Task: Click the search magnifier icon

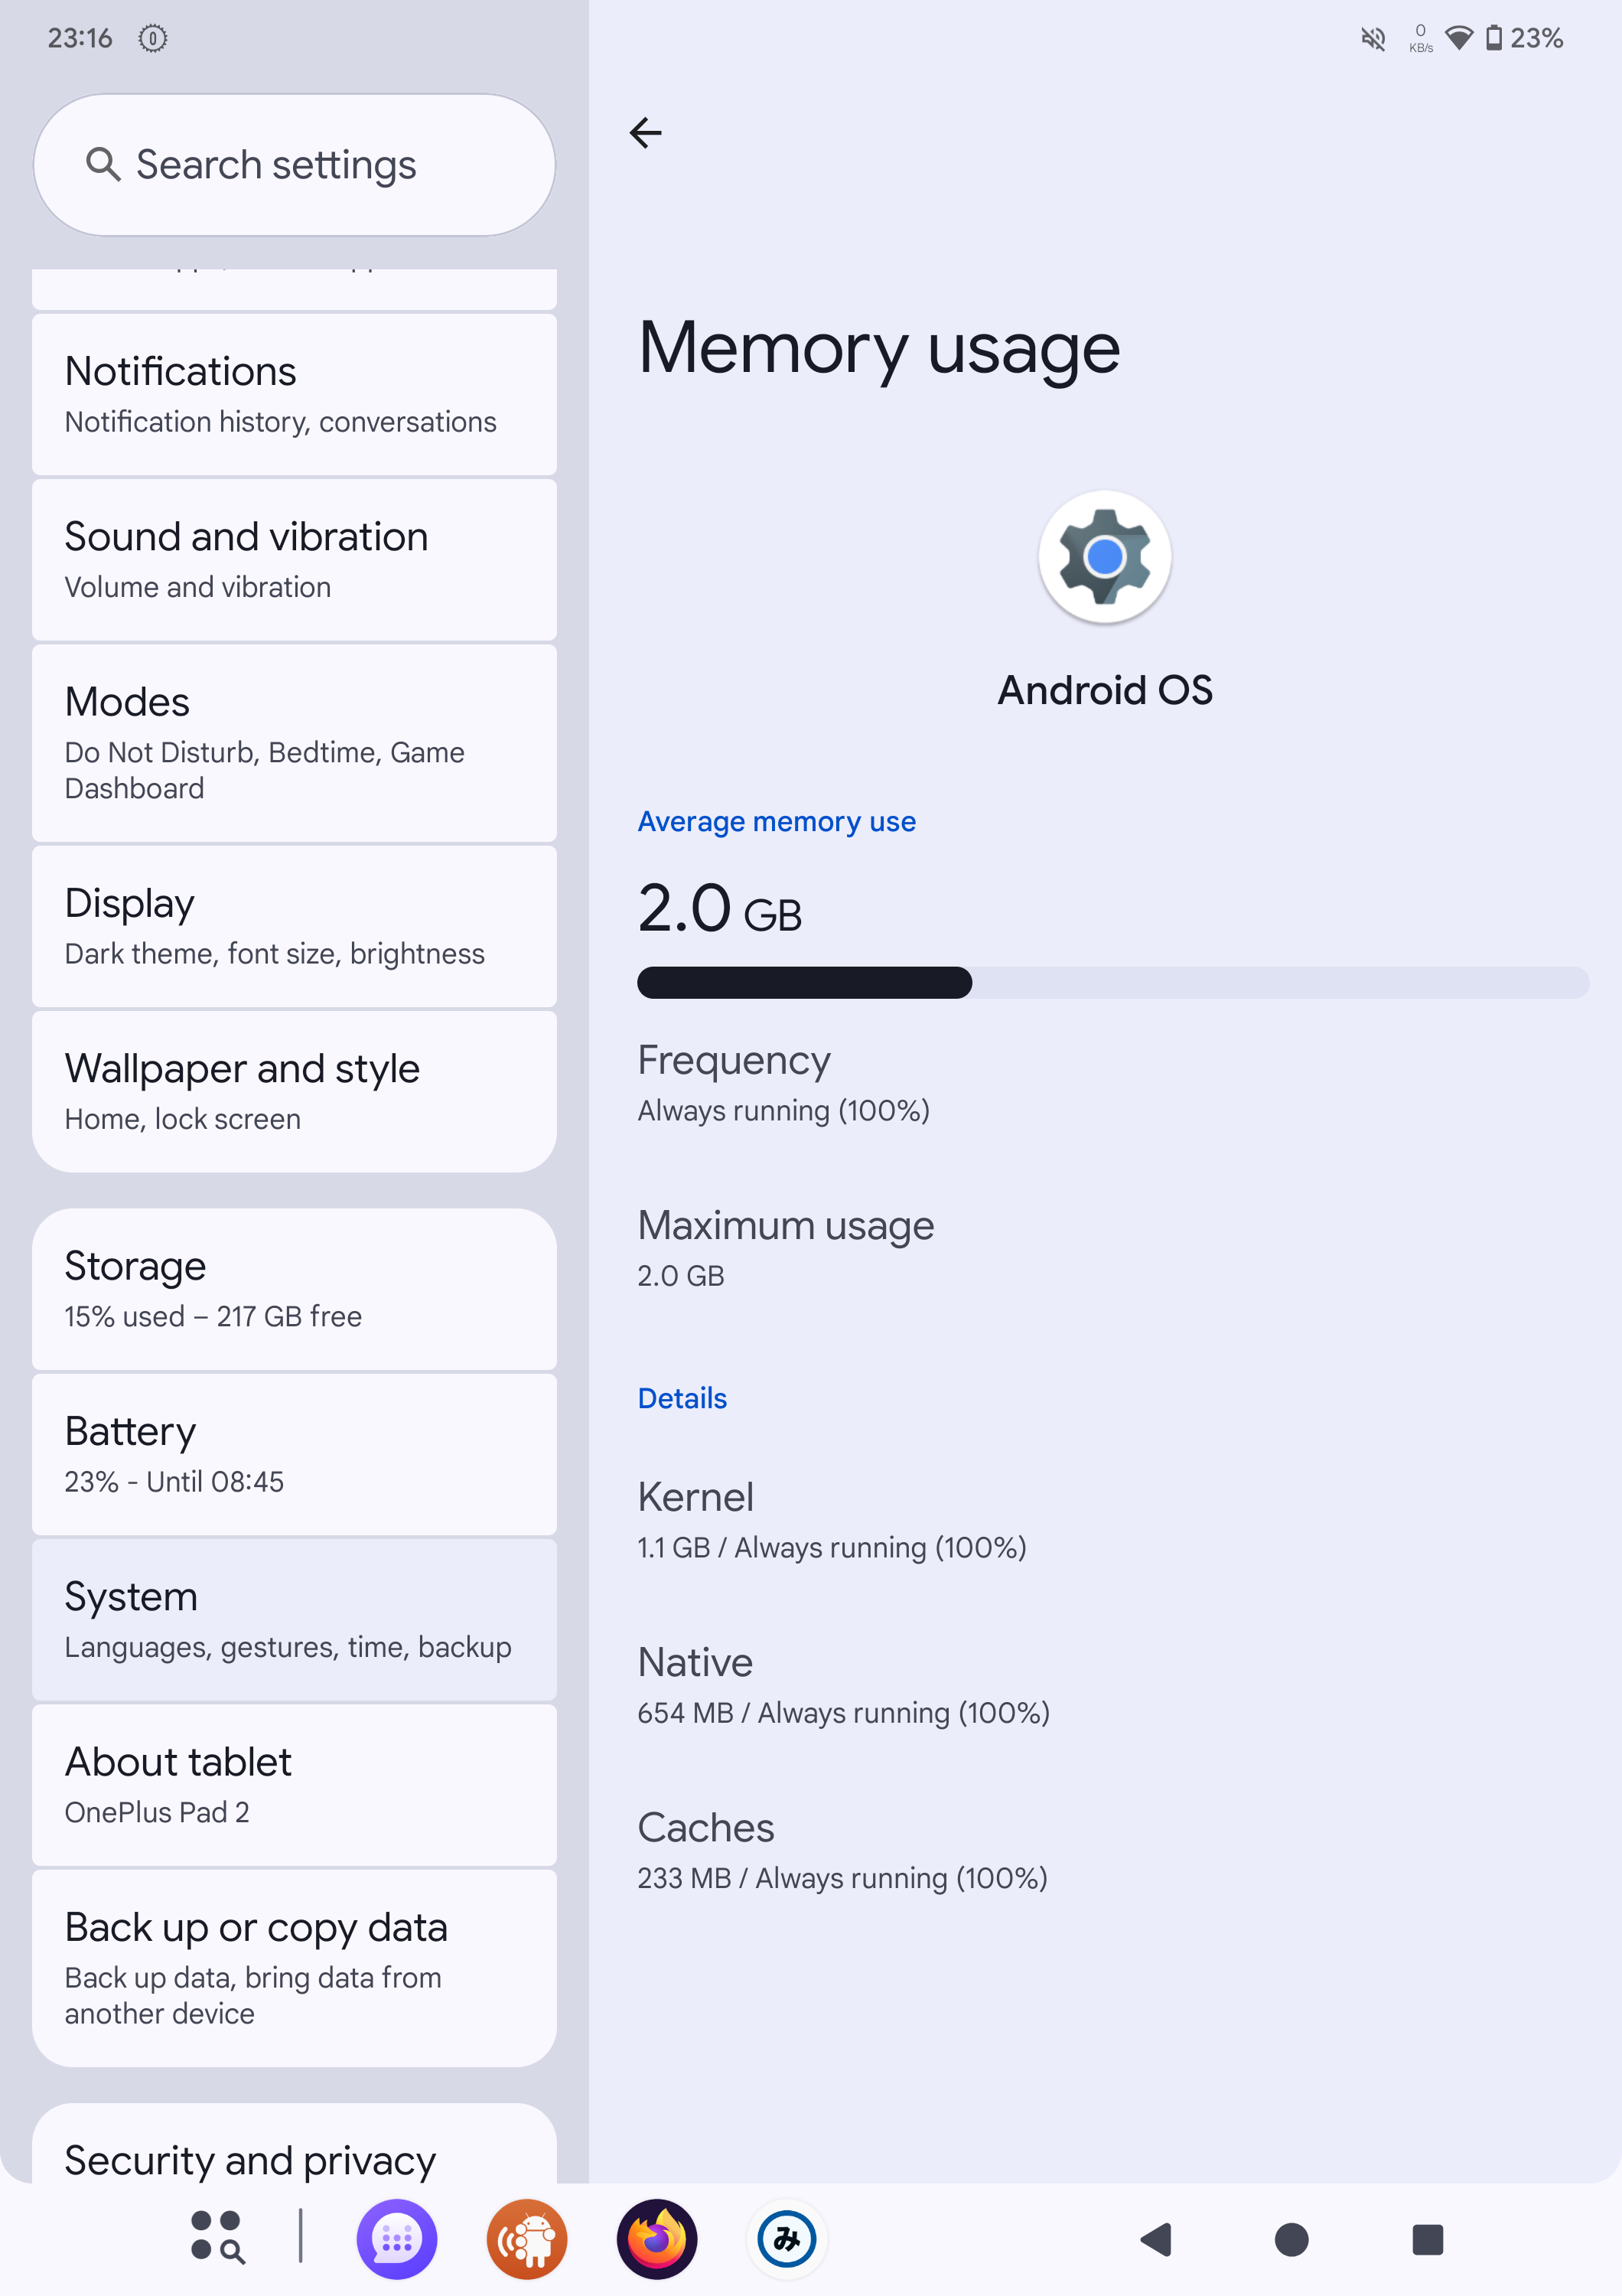Action: (x=103, y=165)
